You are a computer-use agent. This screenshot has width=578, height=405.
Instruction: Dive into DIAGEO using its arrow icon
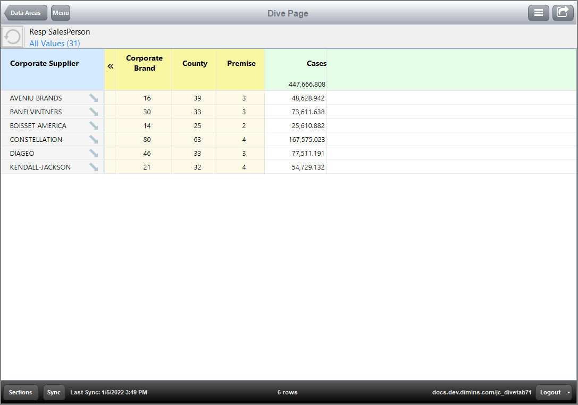click(94, 153)
